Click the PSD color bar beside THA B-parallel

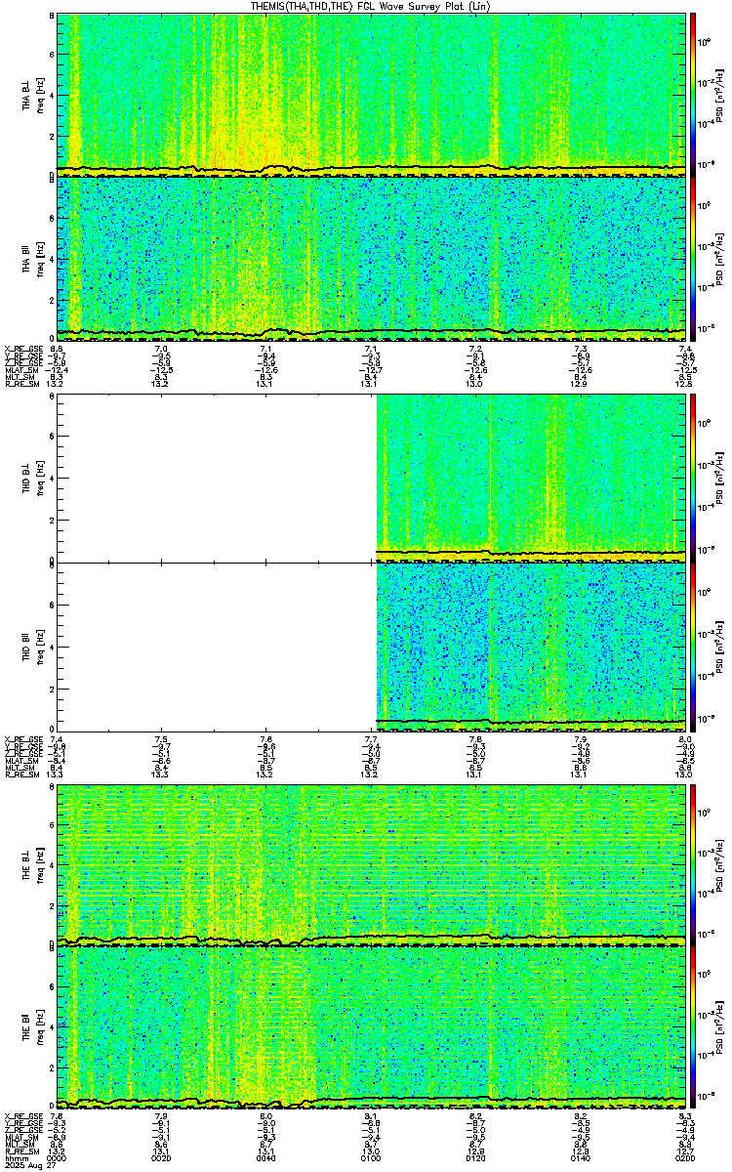tap(694, 257)
